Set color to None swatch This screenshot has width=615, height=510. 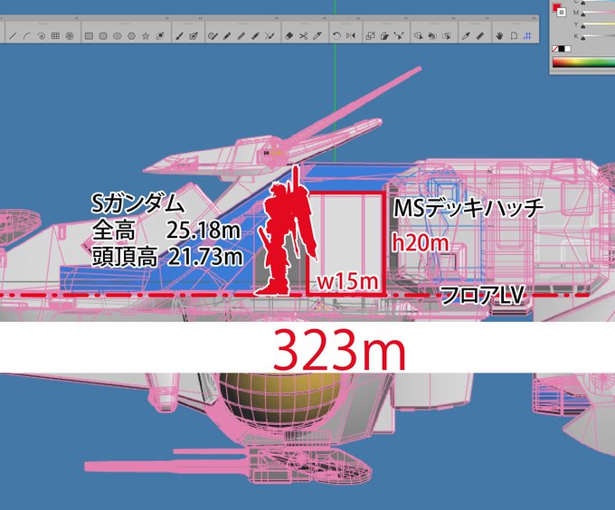[x=555, y=49]
